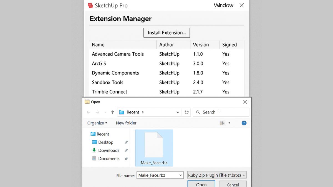The image size is (333, 187).
Task: Click the pin icon next to Documents
Action: tap(126, 159)
